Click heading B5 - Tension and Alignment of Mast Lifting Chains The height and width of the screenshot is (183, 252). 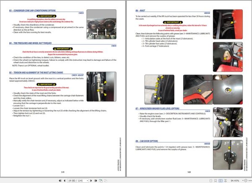coord(36,72)
